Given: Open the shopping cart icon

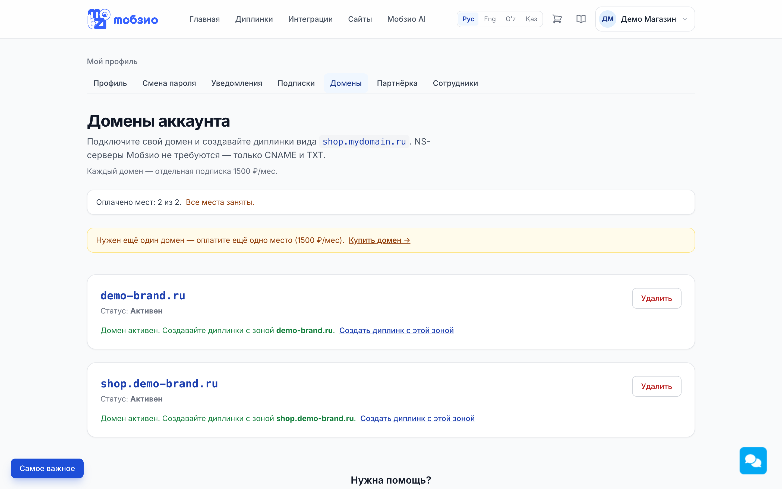Looking at the screenshot, I should 557,19.
